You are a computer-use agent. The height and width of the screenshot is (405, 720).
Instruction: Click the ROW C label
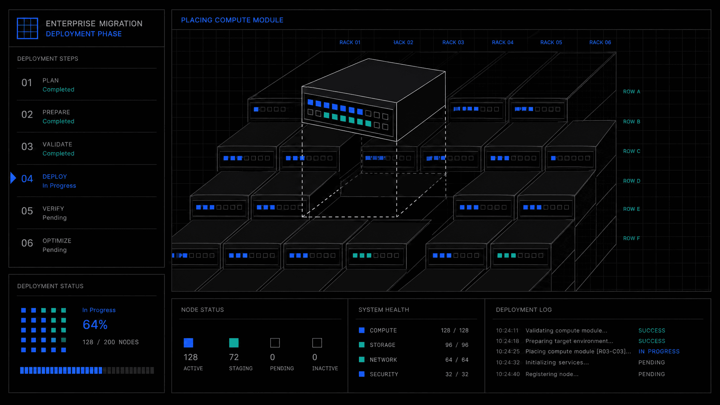(632, 151)
